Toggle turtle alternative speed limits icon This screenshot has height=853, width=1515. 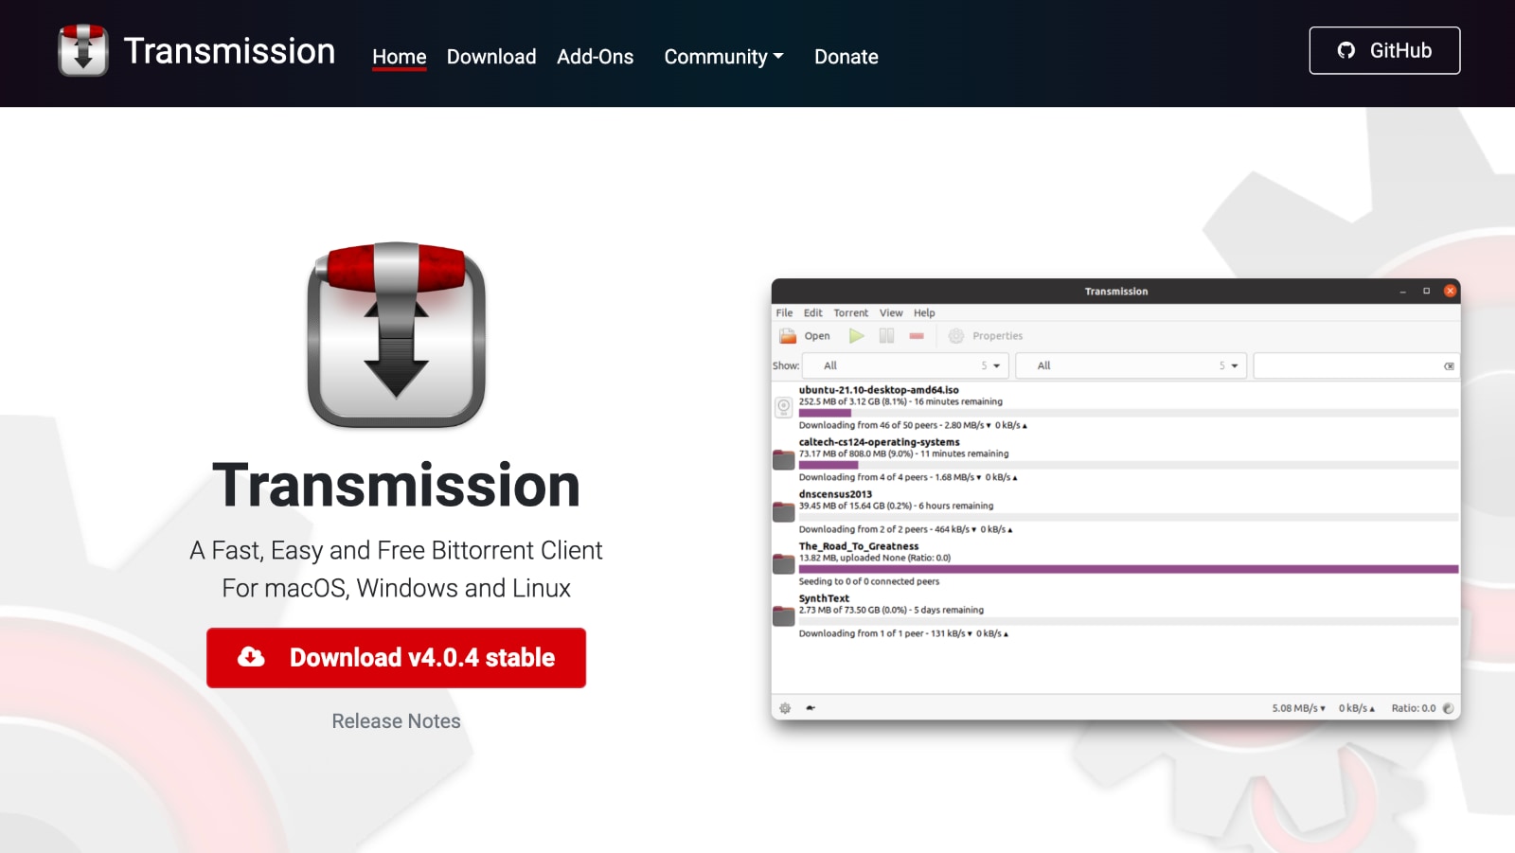[x=811, y=708]
